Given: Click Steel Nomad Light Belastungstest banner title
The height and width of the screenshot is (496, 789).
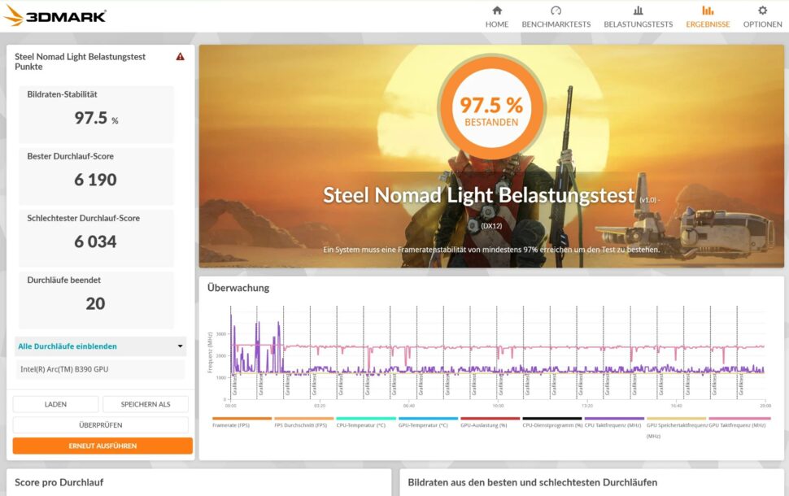Looking at the screenshot, I should 478,195.
